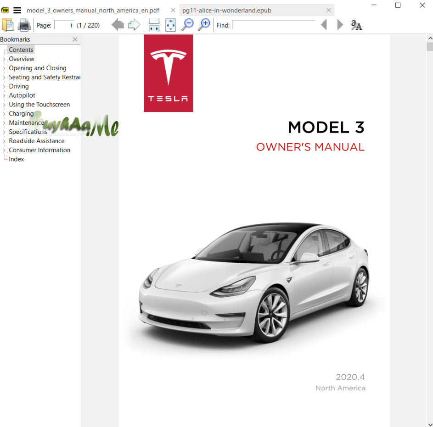Expand Using the Touchscreen bookmark

pyautogui.click(x=4, y=105)
